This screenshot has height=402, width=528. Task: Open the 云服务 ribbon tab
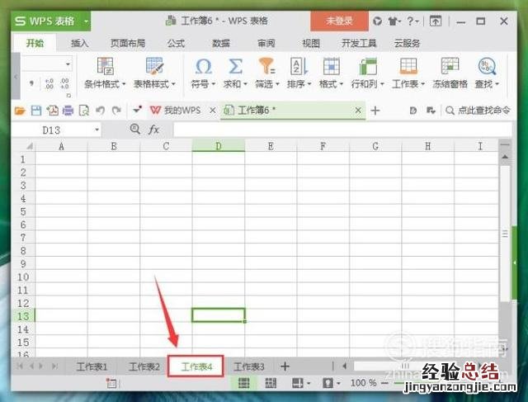(407, 43)
